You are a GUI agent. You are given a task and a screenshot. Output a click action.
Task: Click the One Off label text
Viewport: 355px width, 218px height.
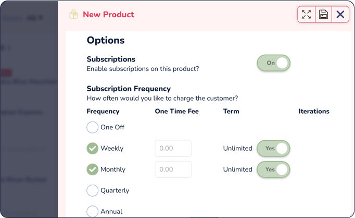pos(112,127)
